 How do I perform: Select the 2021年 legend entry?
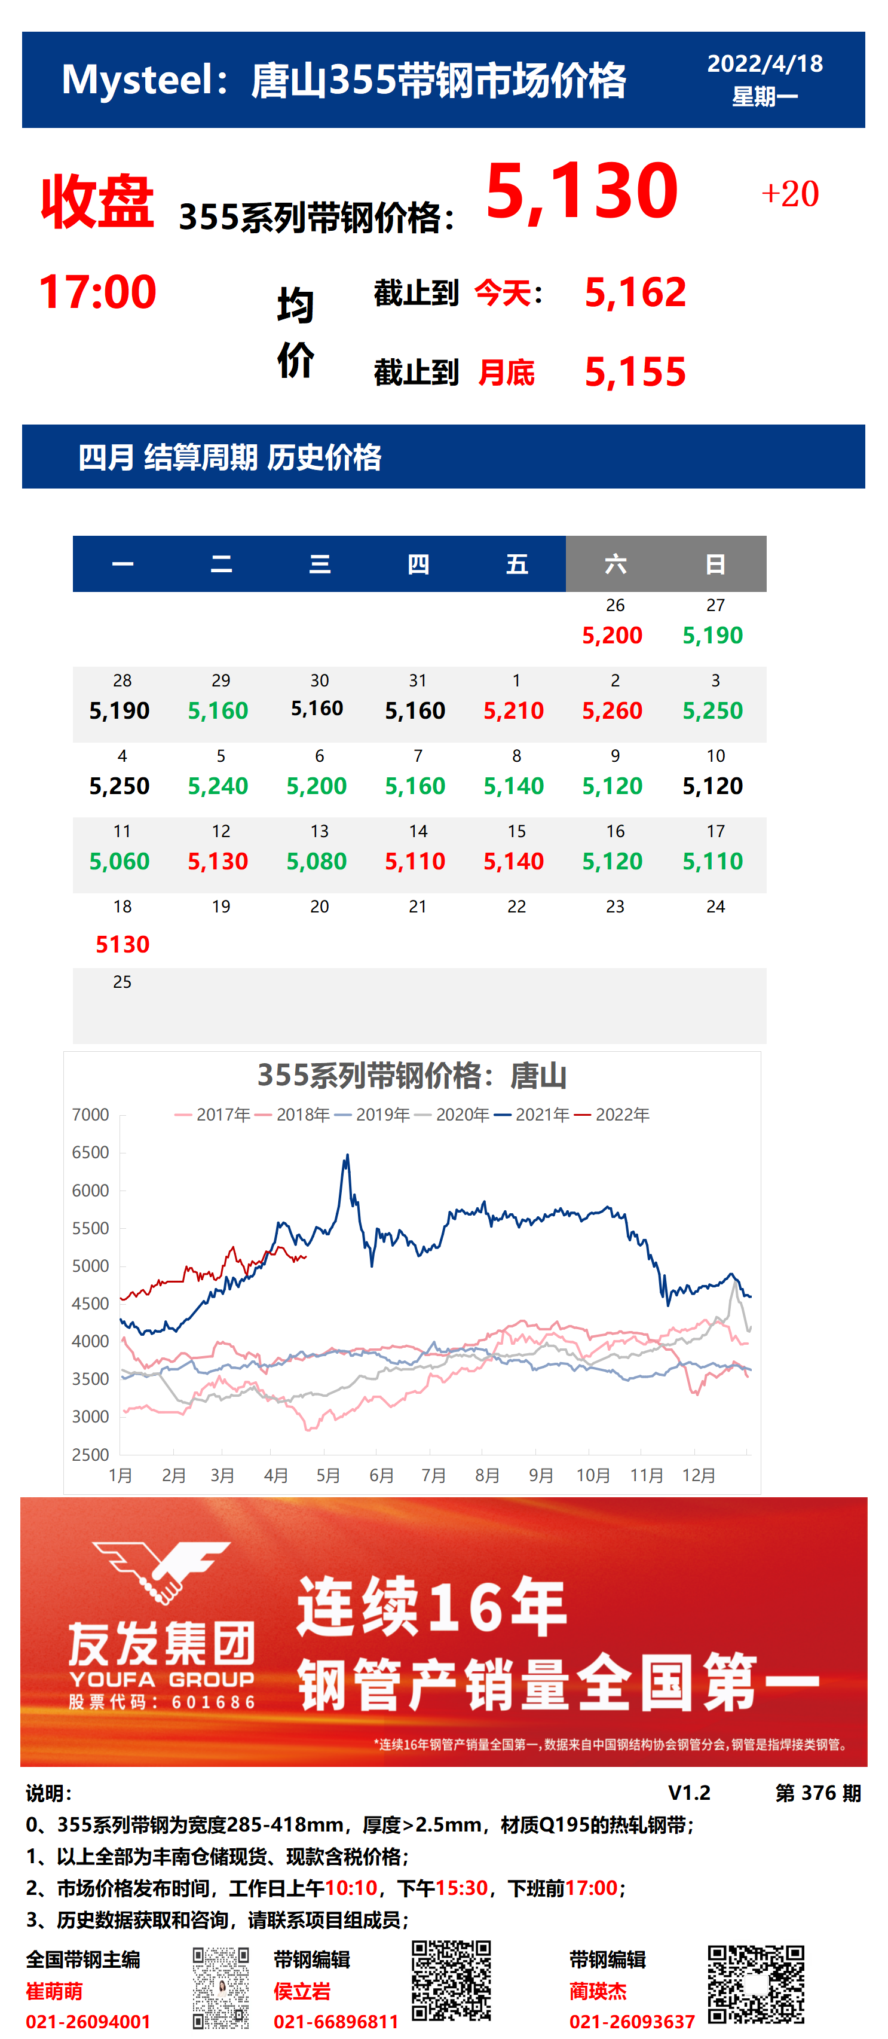532,1115
